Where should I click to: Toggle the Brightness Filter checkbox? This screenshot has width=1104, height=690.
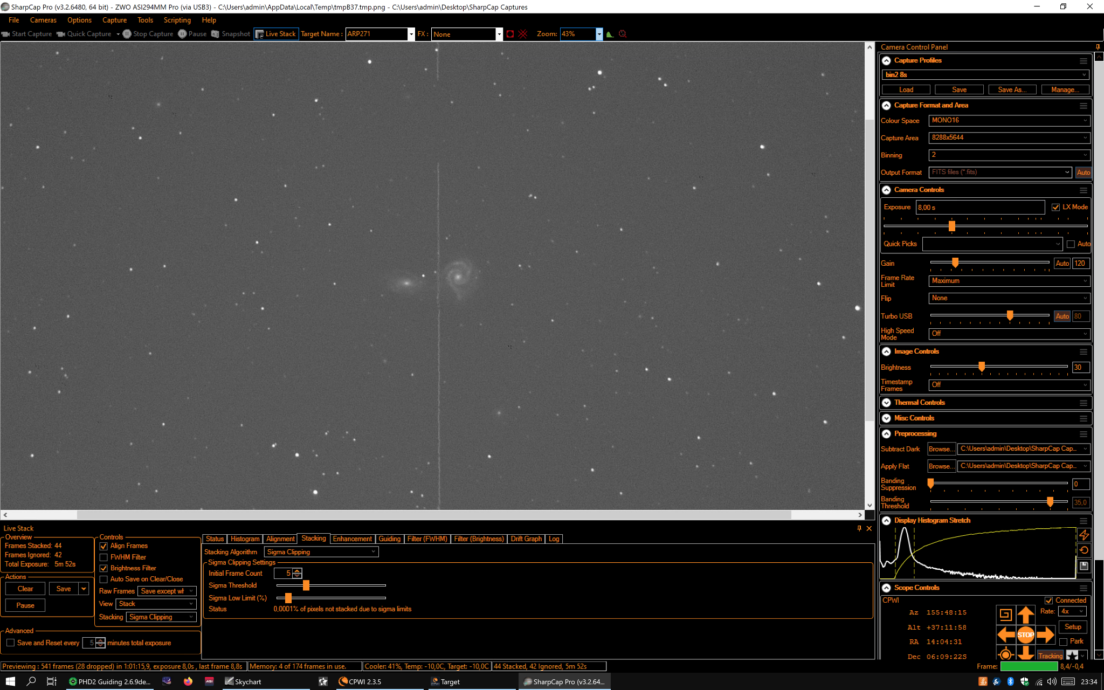(103, 568)
